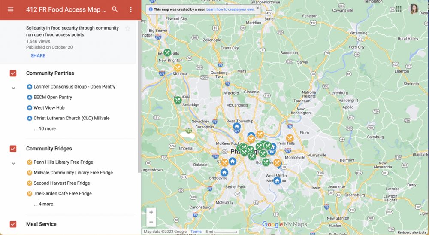Close the 'map was created by a user' notice
Image resolution: width=429 pixels, height=235 pixels.
click(x=257, y=8)
